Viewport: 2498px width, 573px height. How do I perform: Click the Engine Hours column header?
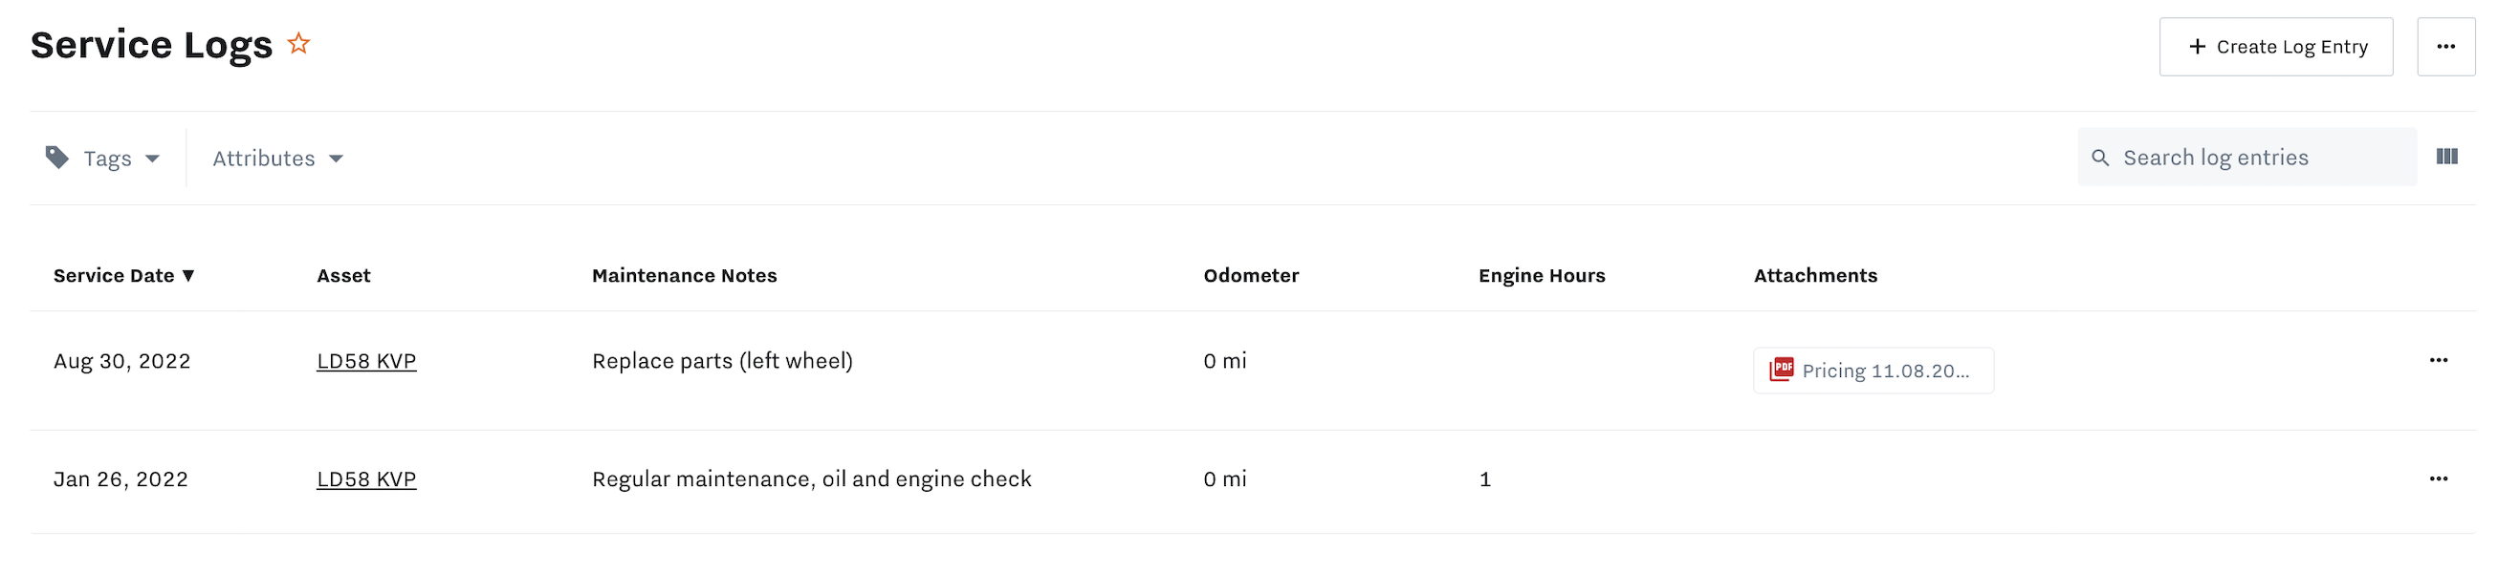tap(1542, 276)
